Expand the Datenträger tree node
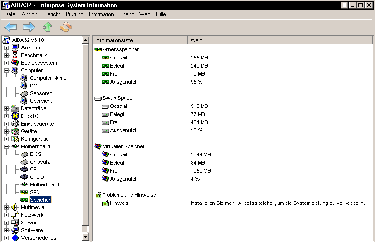This screenshot has height=242, width=375. point(7,108)
